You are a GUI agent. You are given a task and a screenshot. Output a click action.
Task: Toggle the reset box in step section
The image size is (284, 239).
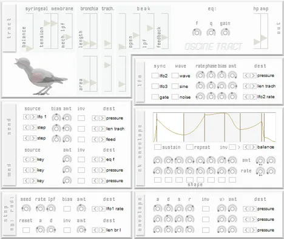tap(26, 230)
